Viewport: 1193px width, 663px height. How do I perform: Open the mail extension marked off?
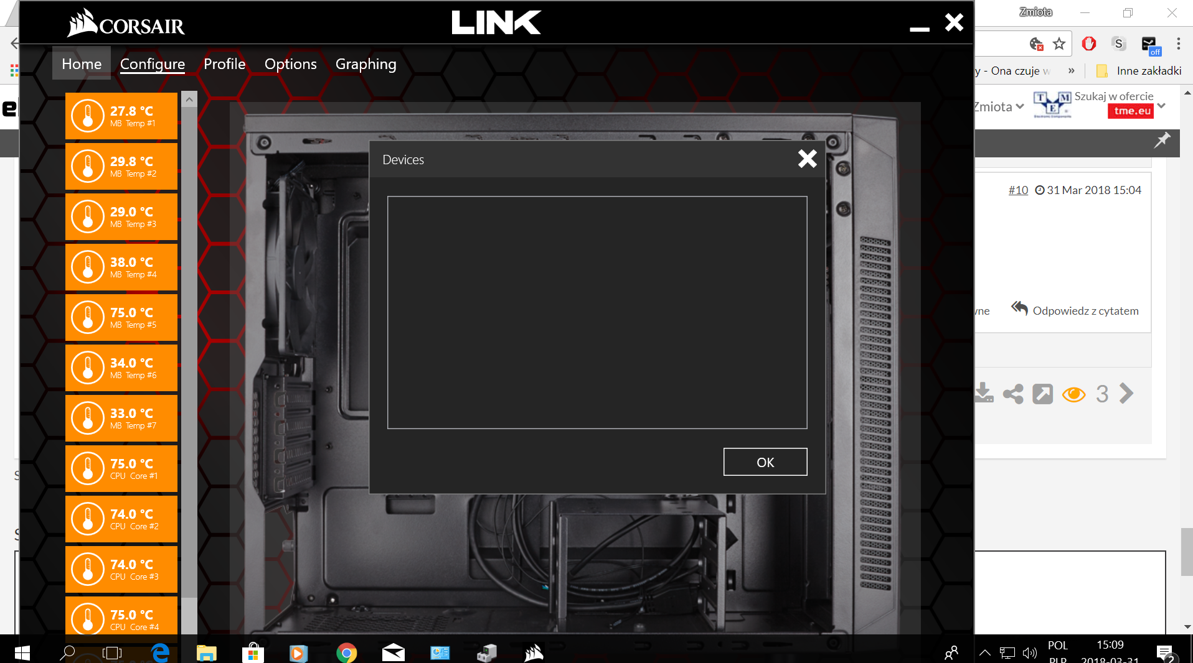tap(1151, 45)
